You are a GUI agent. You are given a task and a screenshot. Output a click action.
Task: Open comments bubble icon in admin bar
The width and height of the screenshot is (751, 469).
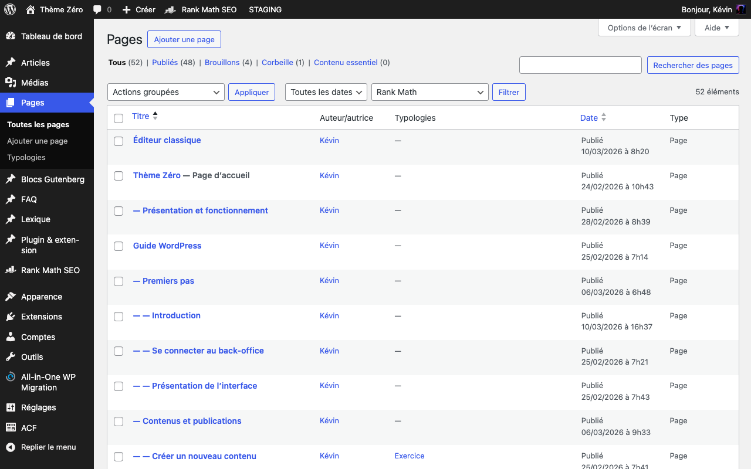[x=97, y=9]
